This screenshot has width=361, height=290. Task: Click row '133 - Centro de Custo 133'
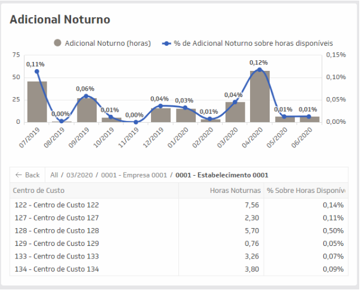[57, 257]
